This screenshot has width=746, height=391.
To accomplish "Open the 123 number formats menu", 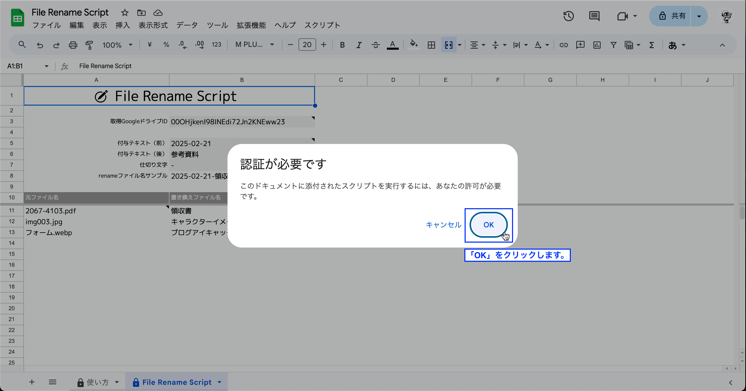I will (x=216, y=45).
